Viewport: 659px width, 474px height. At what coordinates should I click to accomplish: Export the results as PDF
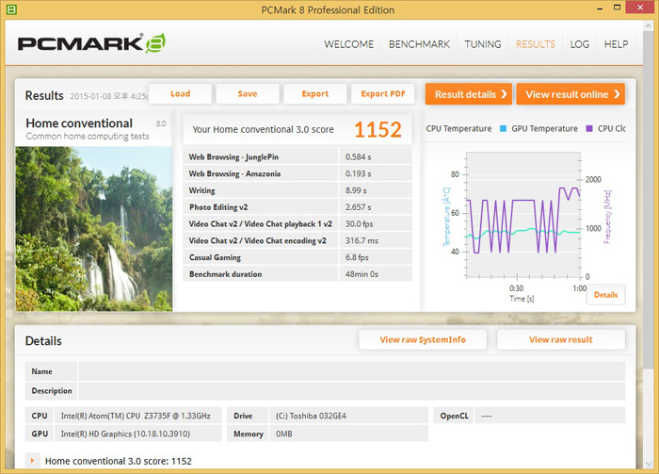point(382,94)
